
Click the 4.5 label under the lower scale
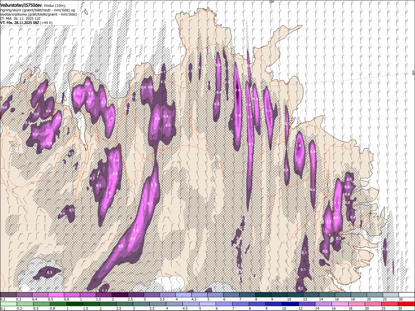pos(185,309)
